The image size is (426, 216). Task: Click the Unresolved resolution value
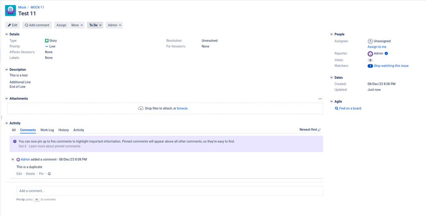click(x=209, y=41)
